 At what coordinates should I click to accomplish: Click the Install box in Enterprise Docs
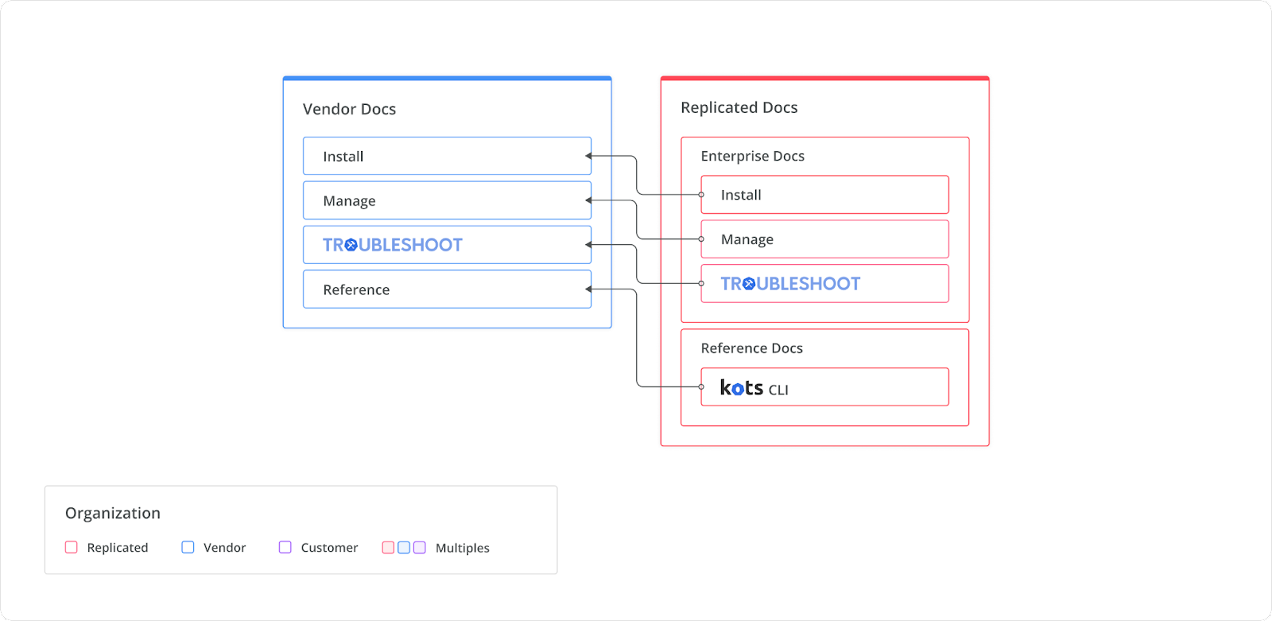824,195
